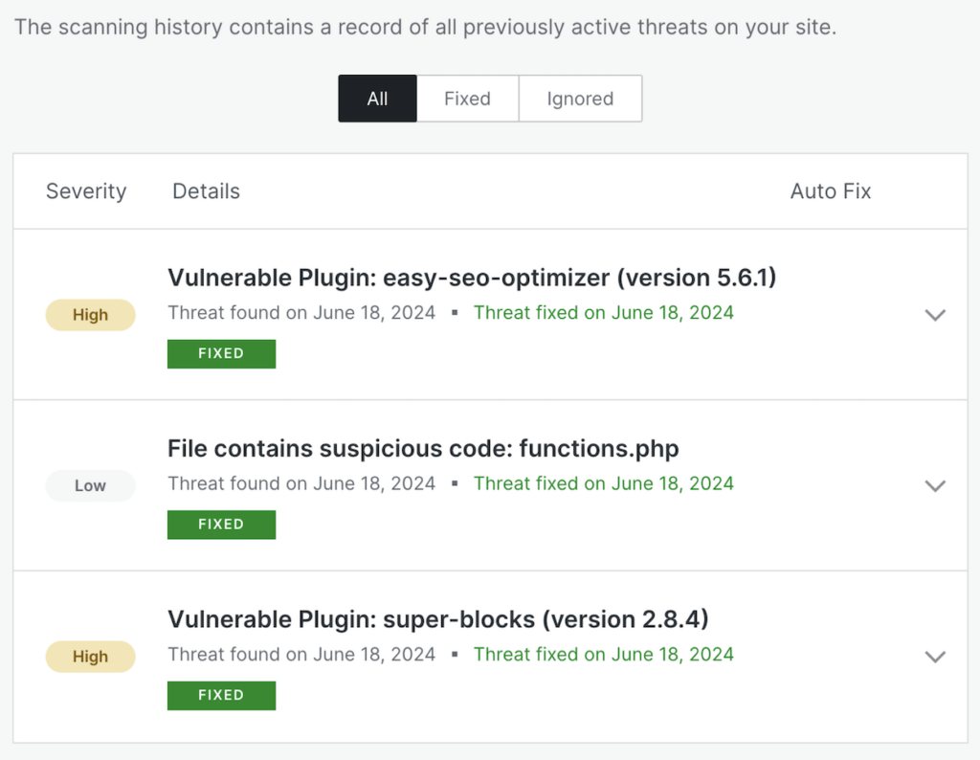Switch to the Fixed filter tab
The width and height of the screenshot is (980, 760).
click(x=467, y=99)
